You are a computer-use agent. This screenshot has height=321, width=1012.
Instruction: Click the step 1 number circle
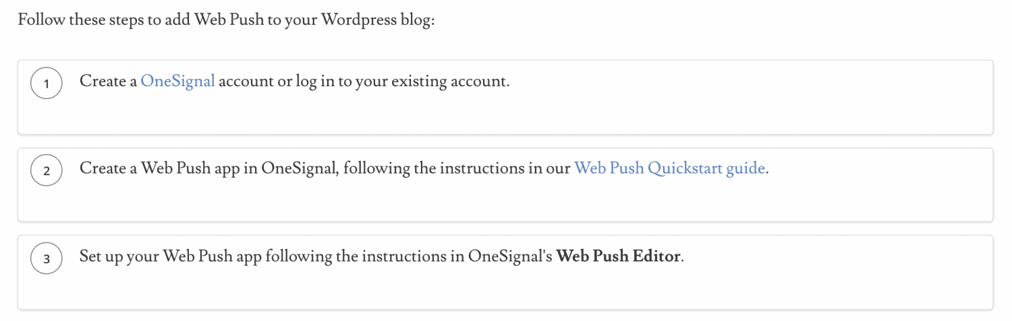(47, 84)
